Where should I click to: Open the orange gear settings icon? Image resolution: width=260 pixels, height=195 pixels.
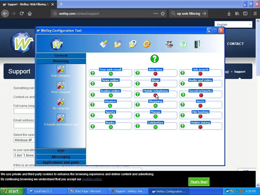pyautogui.click(x=147, y=44)
